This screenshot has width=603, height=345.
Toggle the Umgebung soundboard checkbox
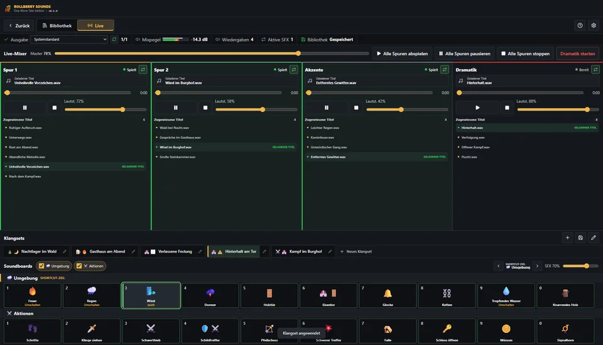[41, 266]
